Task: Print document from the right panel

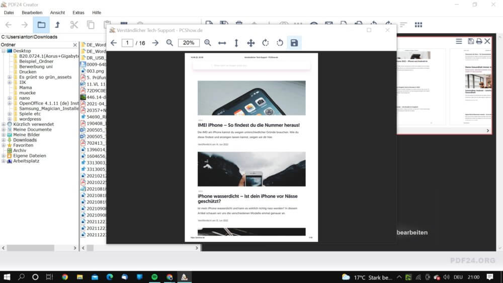Action: point(479,41)
